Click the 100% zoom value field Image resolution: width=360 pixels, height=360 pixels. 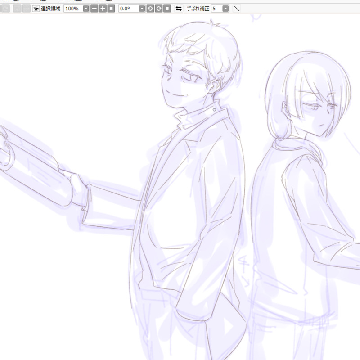(x=73, y=9)
